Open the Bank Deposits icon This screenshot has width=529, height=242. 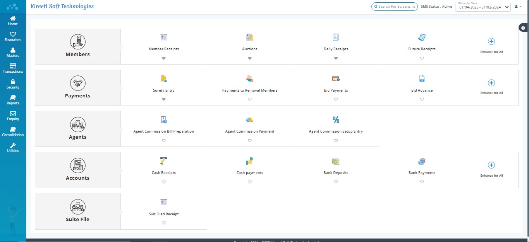(336, 161)
